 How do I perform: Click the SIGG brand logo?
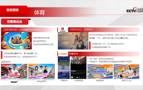tap(14, 82)
